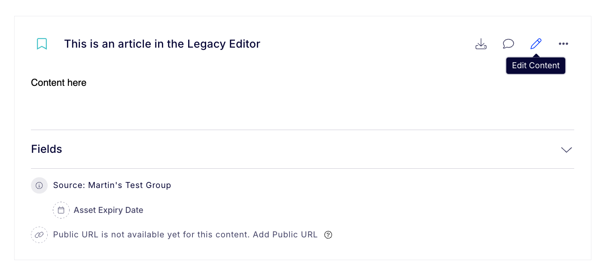The height and width of the screenshot is (273, 603).
Task: Click the download icon
Action: [x=481, y=44]
